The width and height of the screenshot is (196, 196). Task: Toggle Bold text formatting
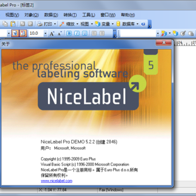click(69, 33)
